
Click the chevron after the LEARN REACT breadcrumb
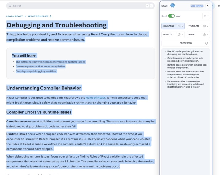(25, 16)
